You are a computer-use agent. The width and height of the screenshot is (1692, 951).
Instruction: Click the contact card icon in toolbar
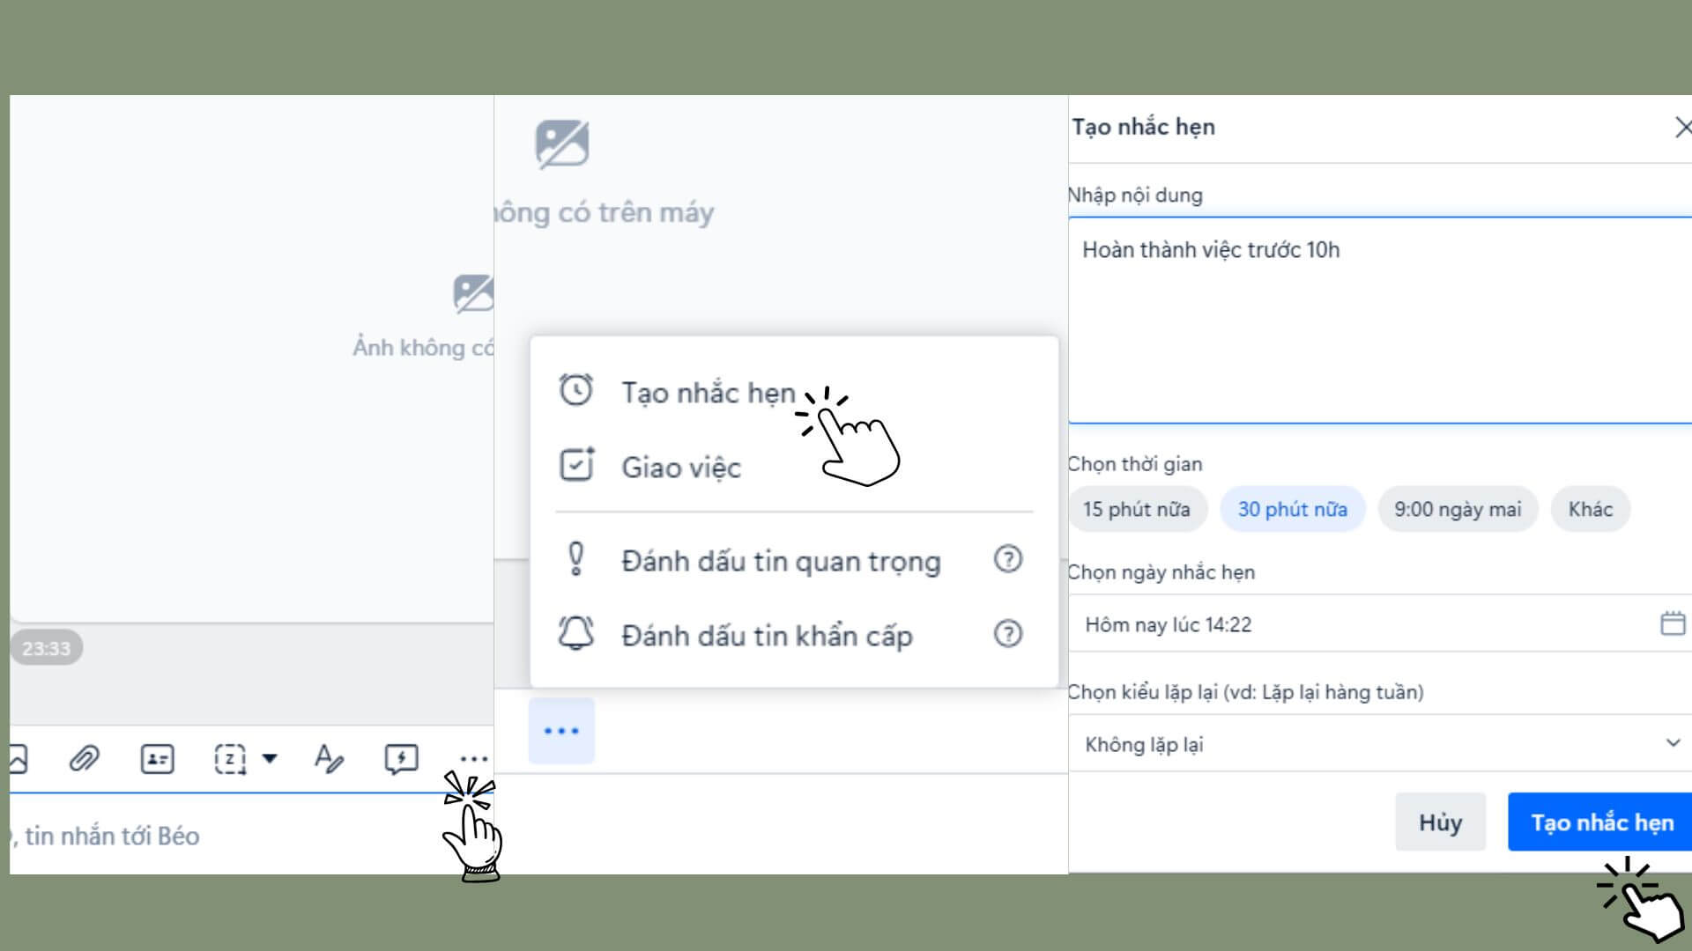point(157,758)
